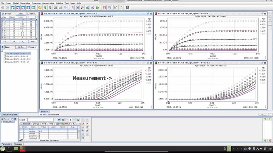This screenshot has width=273, height=153.
Task: Open the Utilities menu
Action: [59, 3]
